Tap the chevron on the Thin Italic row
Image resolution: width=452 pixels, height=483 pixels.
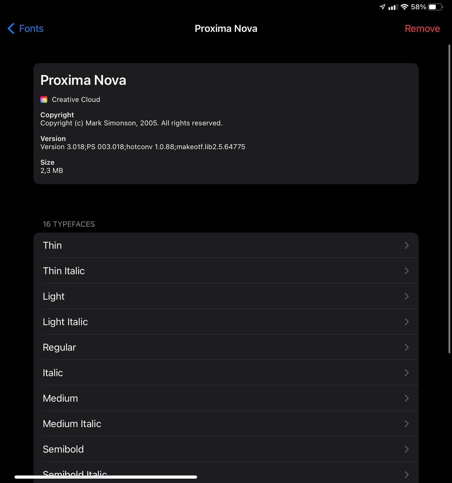click(x=406, y=271)
